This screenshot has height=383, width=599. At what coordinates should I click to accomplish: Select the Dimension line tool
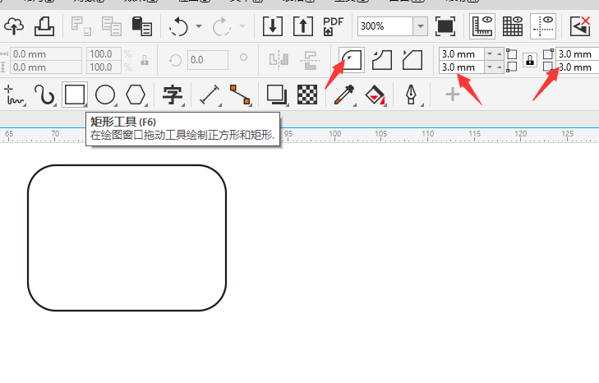click(210, 95)
